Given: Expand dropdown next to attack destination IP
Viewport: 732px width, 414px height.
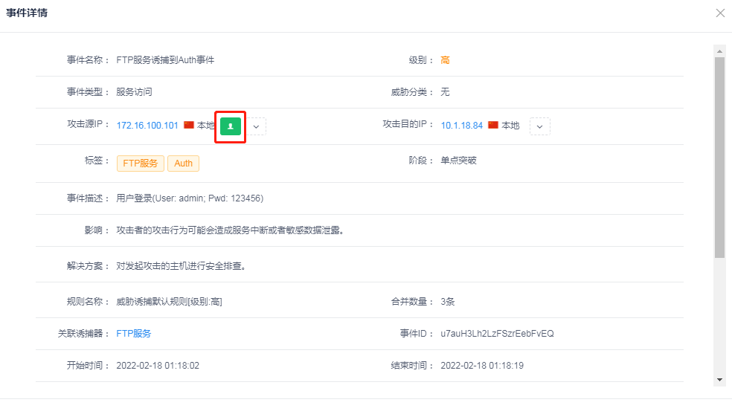Looking at the screenshot, I should [x=539, y=126].
